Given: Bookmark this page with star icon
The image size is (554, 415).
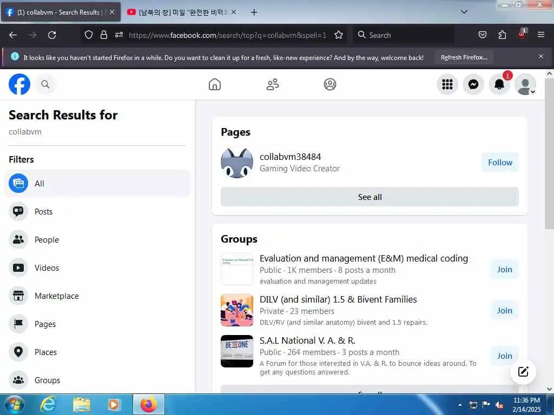Looking at the screenshot, I should click(339, 35).
